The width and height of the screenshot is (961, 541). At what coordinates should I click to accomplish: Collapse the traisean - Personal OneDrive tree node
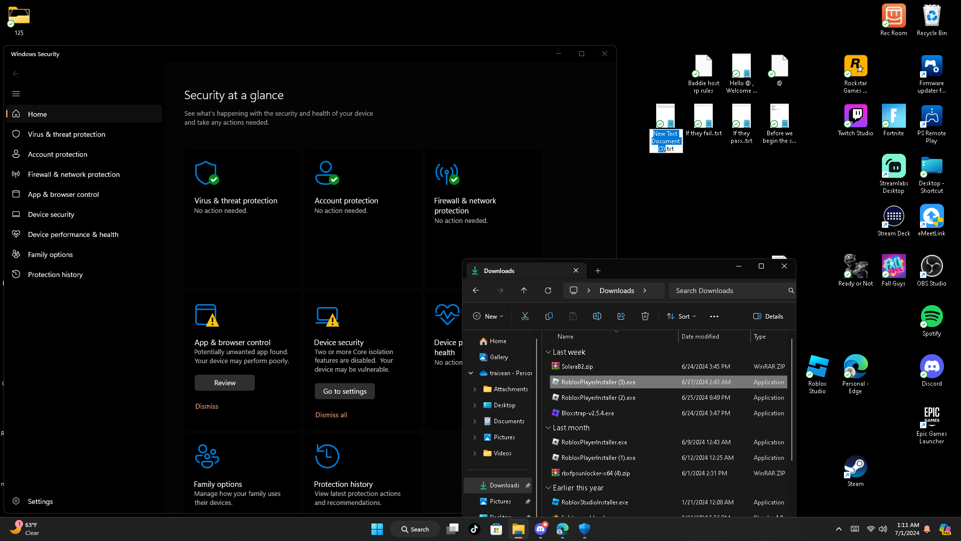tap(471, 373)
